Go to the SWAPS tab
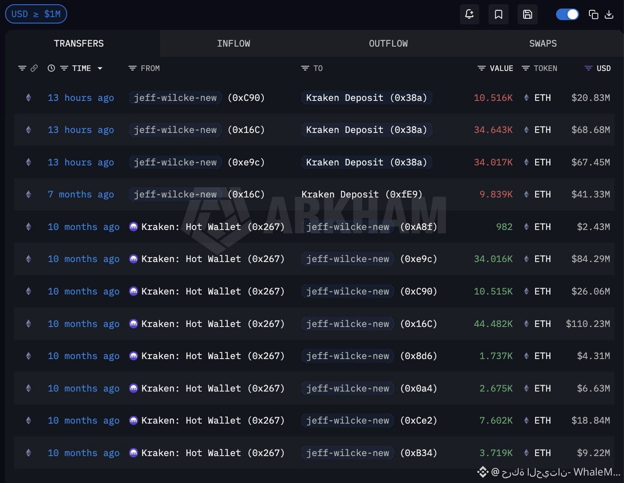The width and height of the screenshot is (624, 483). tap(543, 43)
